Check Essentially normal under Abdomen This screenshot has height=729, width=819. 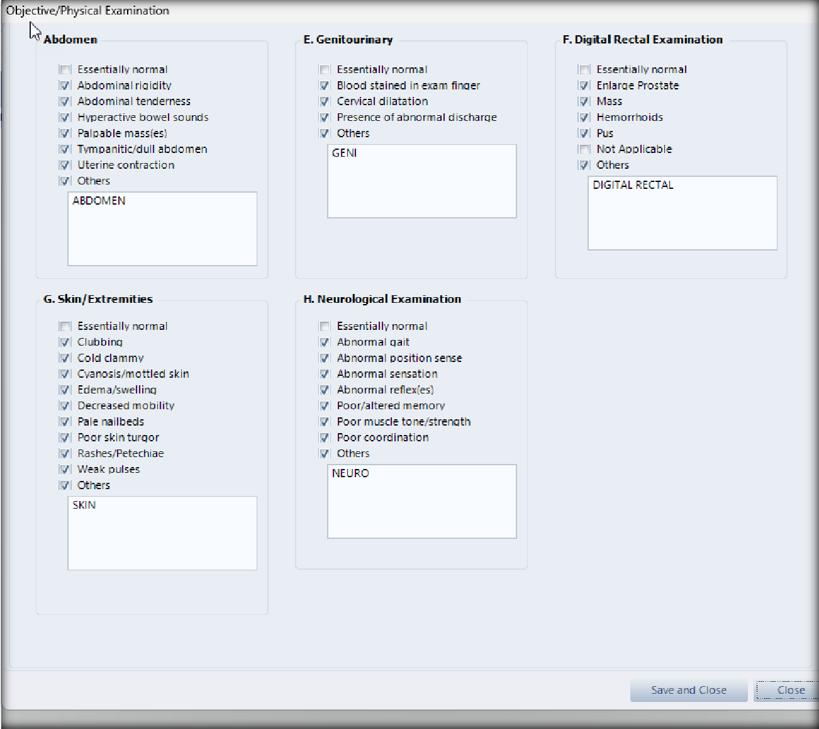[65, 70]
